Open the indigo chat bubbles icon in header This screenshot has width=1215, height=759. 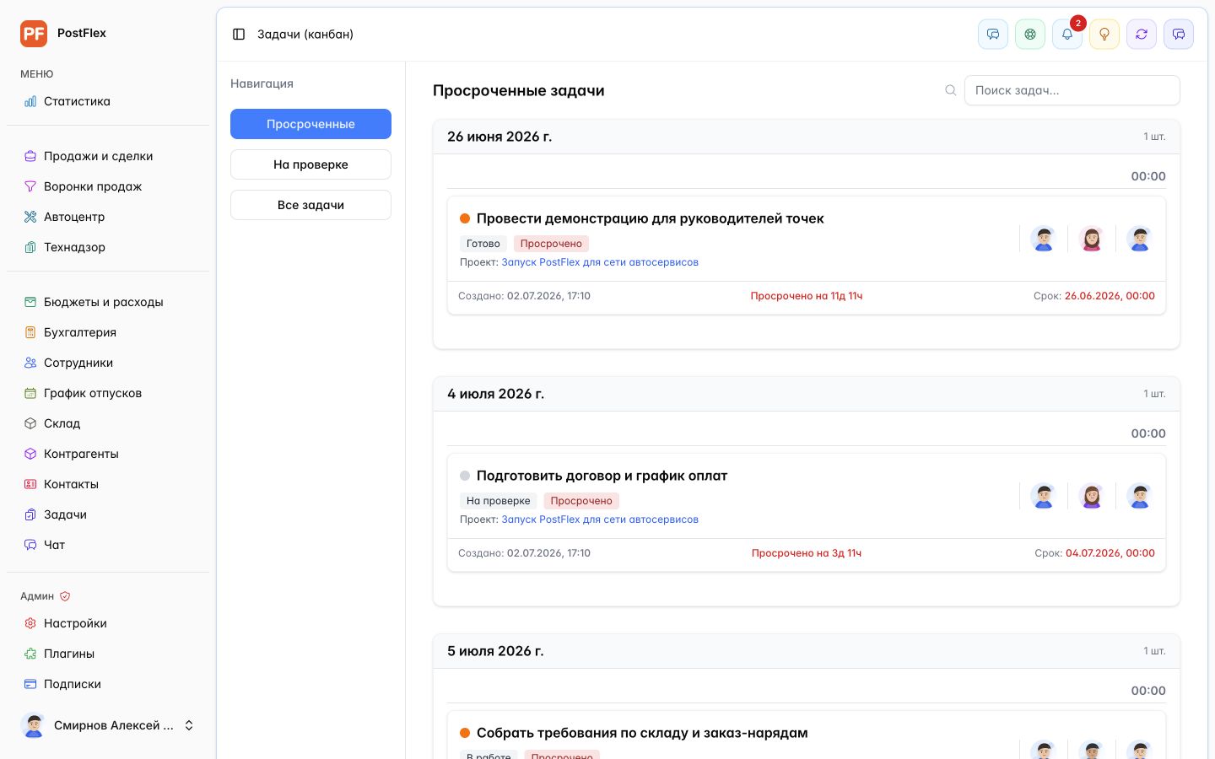click(1179, 35)
